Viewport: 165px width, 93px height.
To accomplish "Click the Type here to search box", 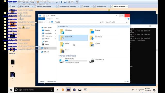I will [34, 90].
